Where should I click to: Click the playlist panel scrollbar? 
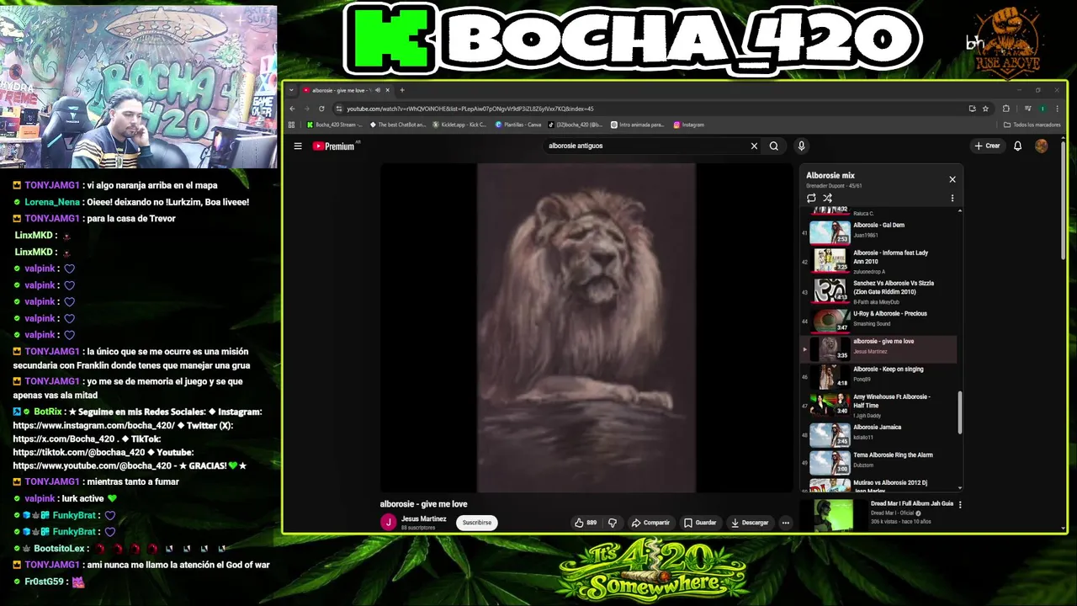coord(959,412)
